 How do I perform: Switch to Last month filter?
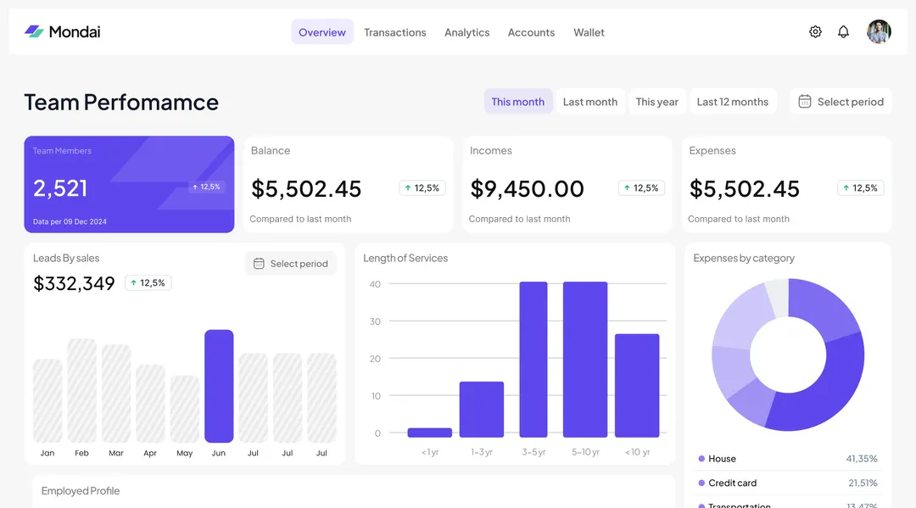tap(589, 102)
